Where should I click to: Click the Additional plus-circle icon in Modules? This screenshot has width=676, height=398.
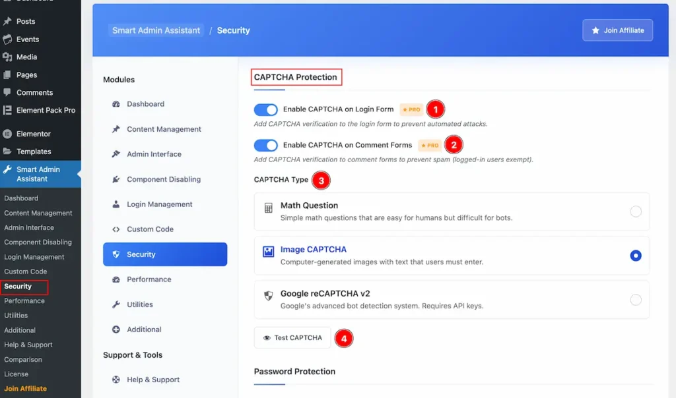116,329
